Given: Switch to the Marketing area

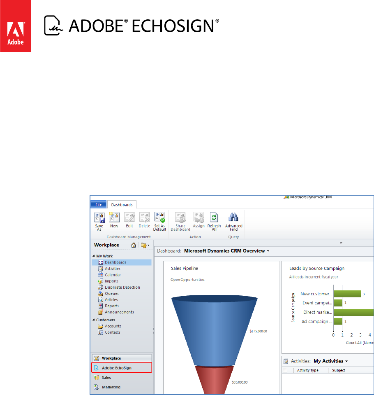Looking at the screenshot, I should [x=122, y=387].
